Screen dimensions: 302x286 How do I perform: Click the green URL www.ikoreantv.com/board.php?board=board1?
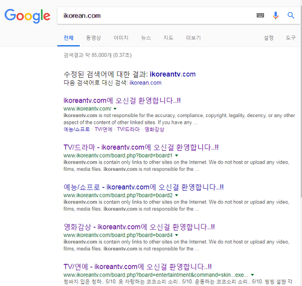(118, 156)
